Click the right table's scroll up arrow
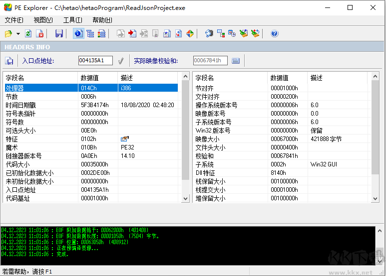Viewport: 386px width, 276px height. [376, 77]
